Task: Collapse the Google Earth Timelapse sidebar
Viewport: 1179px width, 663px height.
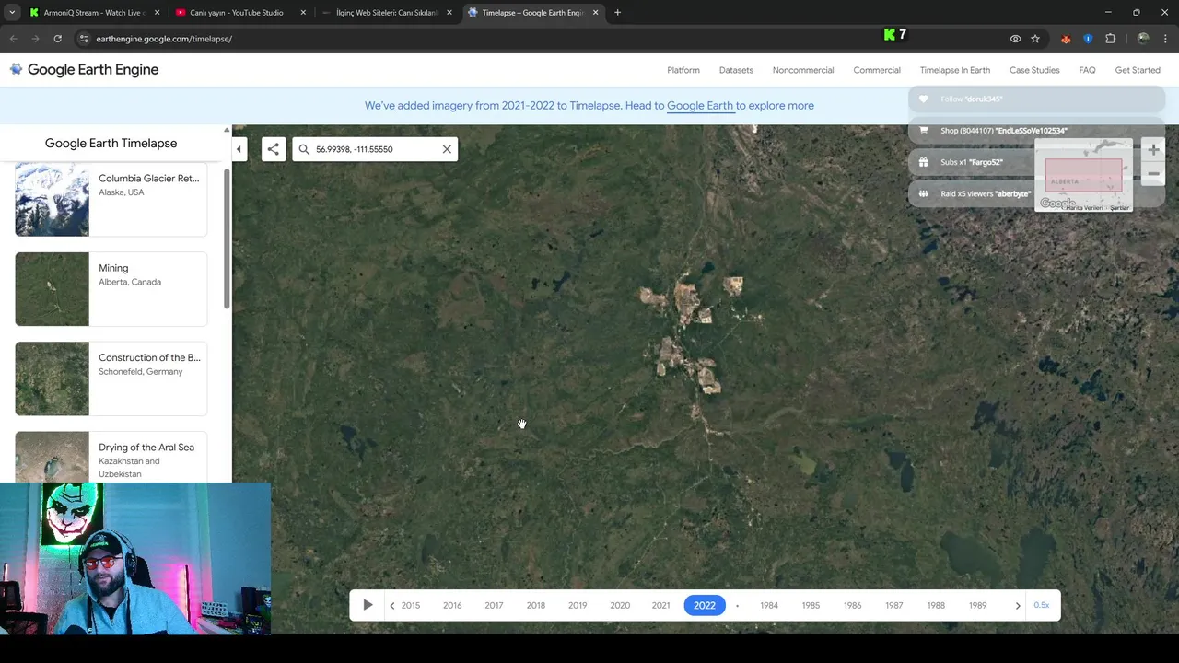Action: pyautogui.click(x=239, y=149)
